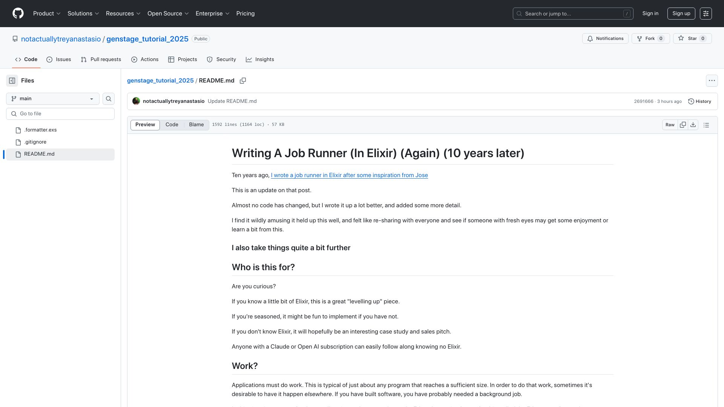Open the Insights tab
This screenshot has height=407, width=724.
[260, 60]
